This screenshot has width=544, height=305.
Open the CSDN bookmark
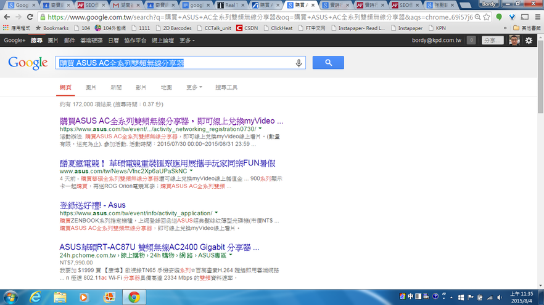pos(247,28)
